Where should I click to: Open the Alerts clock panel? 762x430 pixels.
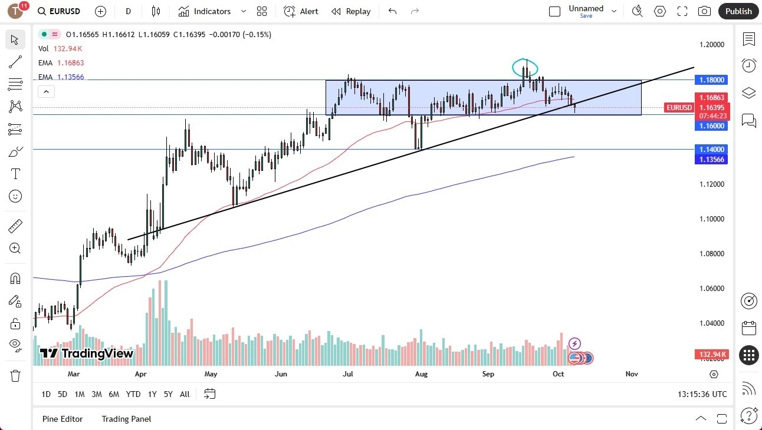point(748,65)
